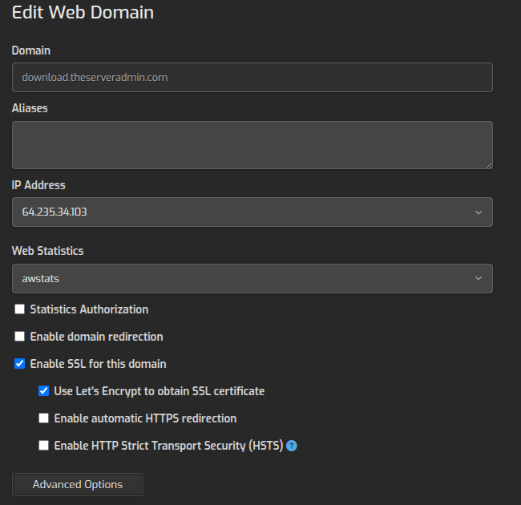Enable the domain redirection checkbox
Viewport: 521px width, 505px height.
click(x=20, y=337)
